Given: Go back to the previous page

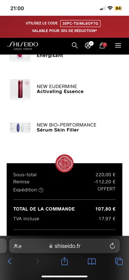Looking at the screenshot, I should pyautogui.click(x=10, y=261).
